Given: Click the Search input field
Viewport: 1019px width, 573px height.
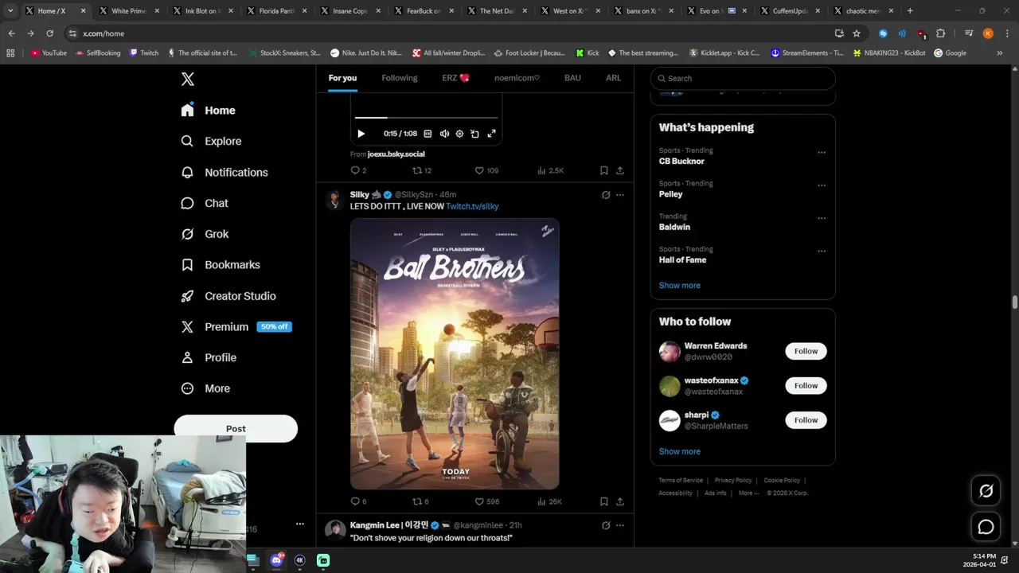Looking at the screenshot, I should pos(743,78).
